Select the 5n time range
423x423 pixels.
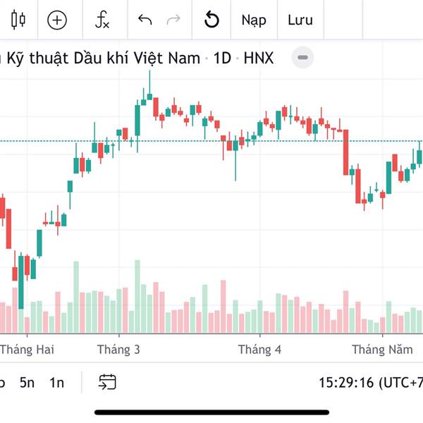pos(27,383)
